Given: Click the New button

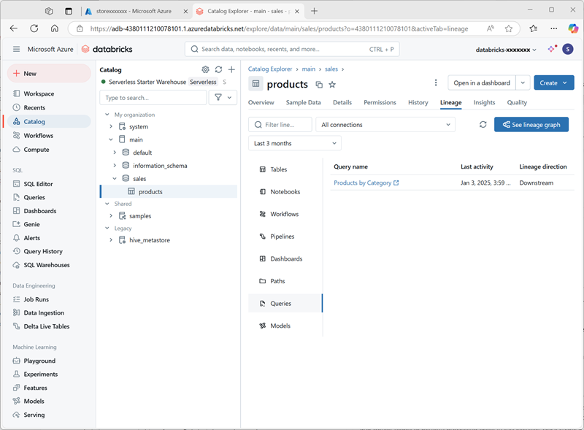Looking at the screenshot, I should (x=49, y=74).
